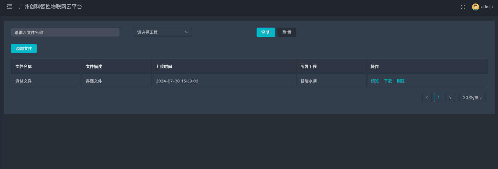Viewport: 498px width, 169px height.
Task: Toggle fullscreen mode icon
Action: point(463,7)
